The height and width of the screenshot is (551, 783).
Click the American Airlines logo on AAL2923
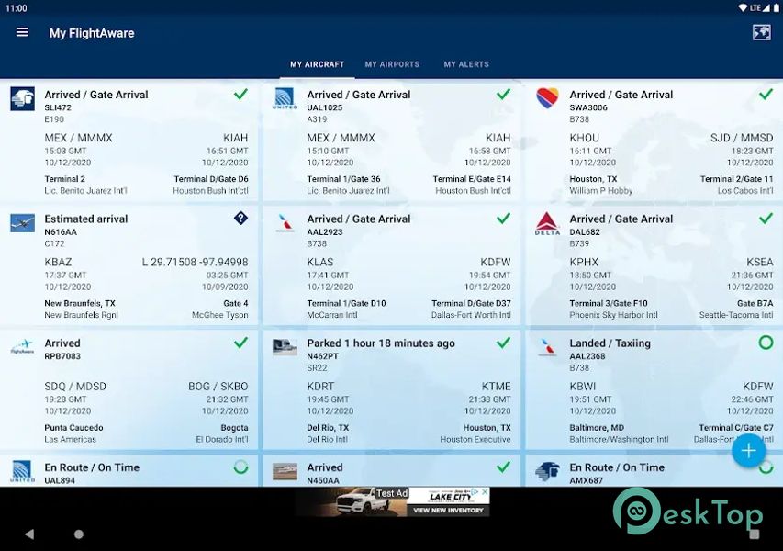pos(285,223)
